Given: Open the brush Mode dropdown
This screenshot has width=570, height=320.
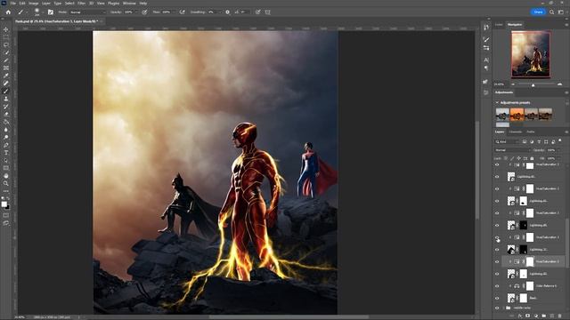Looking at the screenshot, I should tap(87, 12).
